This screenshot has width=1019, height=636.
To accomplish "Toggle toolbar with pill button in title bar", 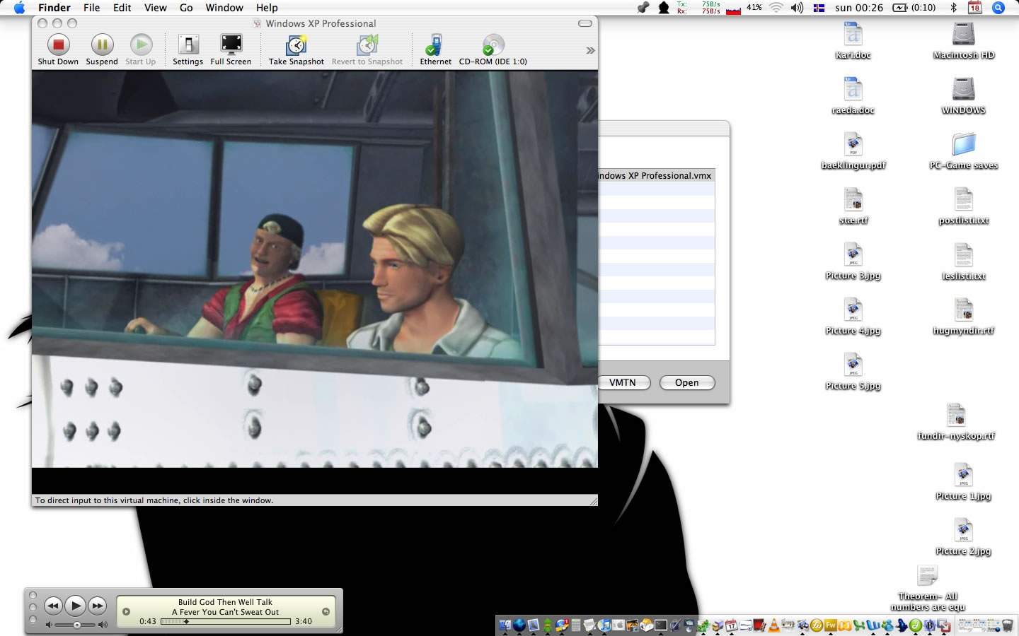I will [x=585, y=23].
